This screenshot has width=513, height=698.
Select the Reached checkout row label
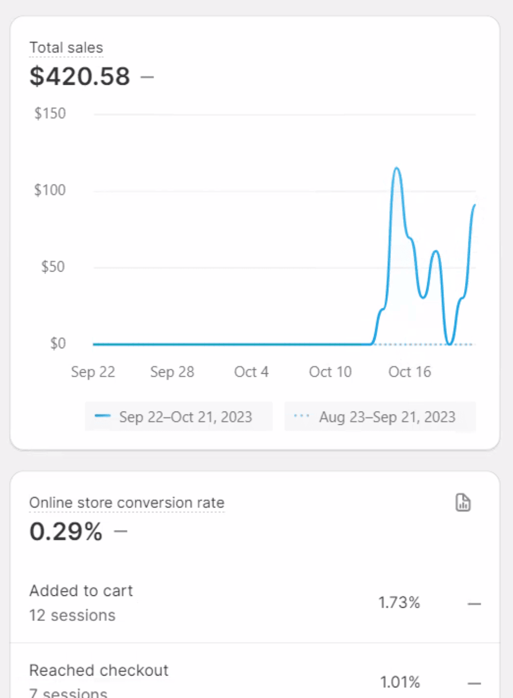click(x=99, y=670)
